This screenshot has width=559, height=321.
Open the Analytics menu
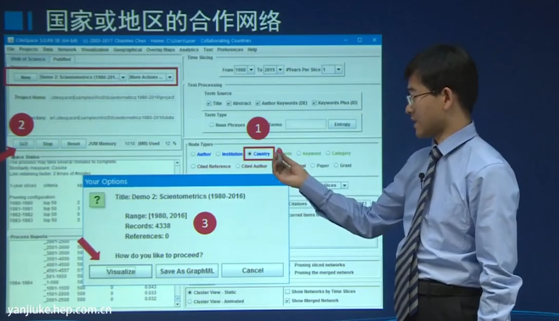pyautogui.click(x=189, y=49)
